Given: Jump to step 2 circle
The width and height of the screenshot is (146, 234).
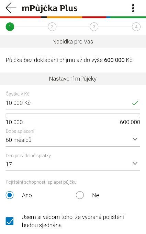Looking at the screenshot, I should point(52,27).
